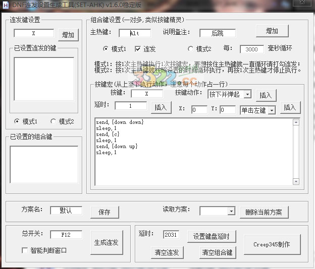Click Creep345制作 button
The image size is (315, 269).
click(x=272, y=244)
